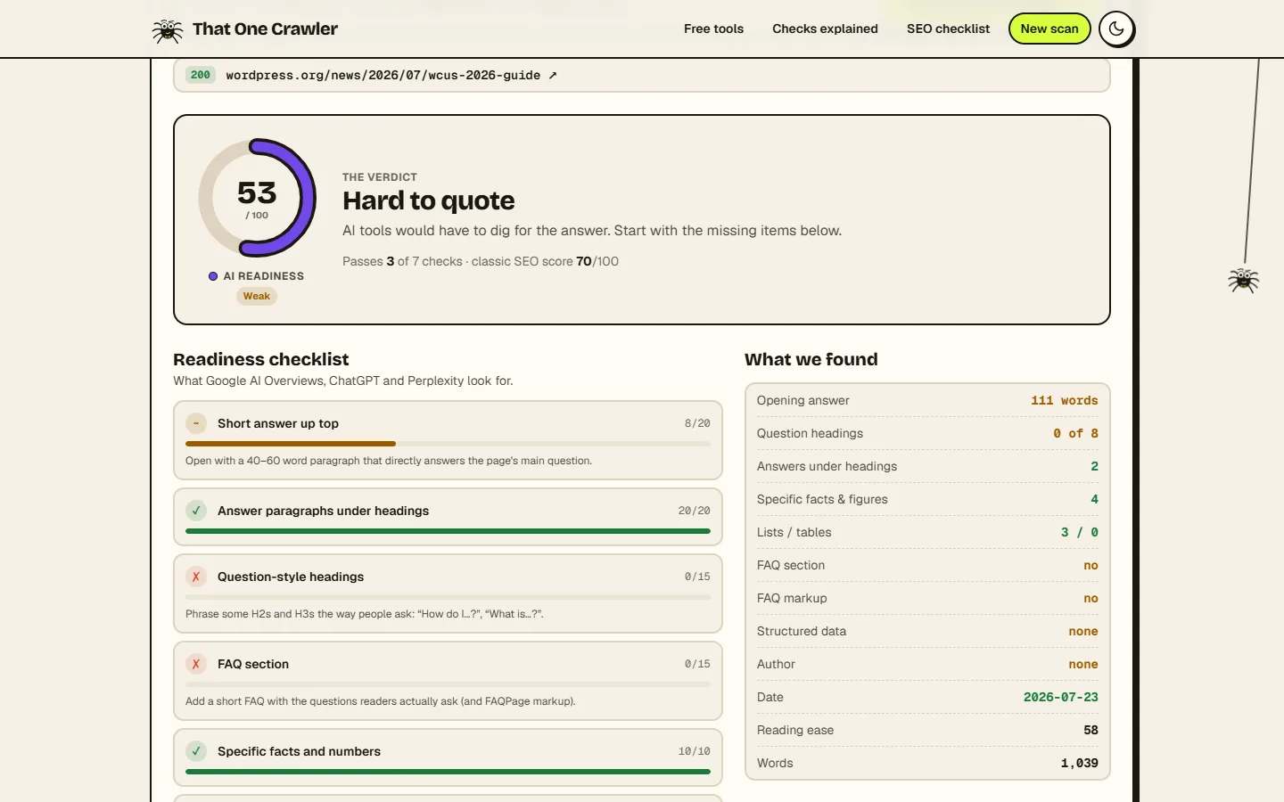This screenshot has width=1284, height=802.
Task: Open the scanned wordpress.org URL link
Action: (x=391, y=76)
